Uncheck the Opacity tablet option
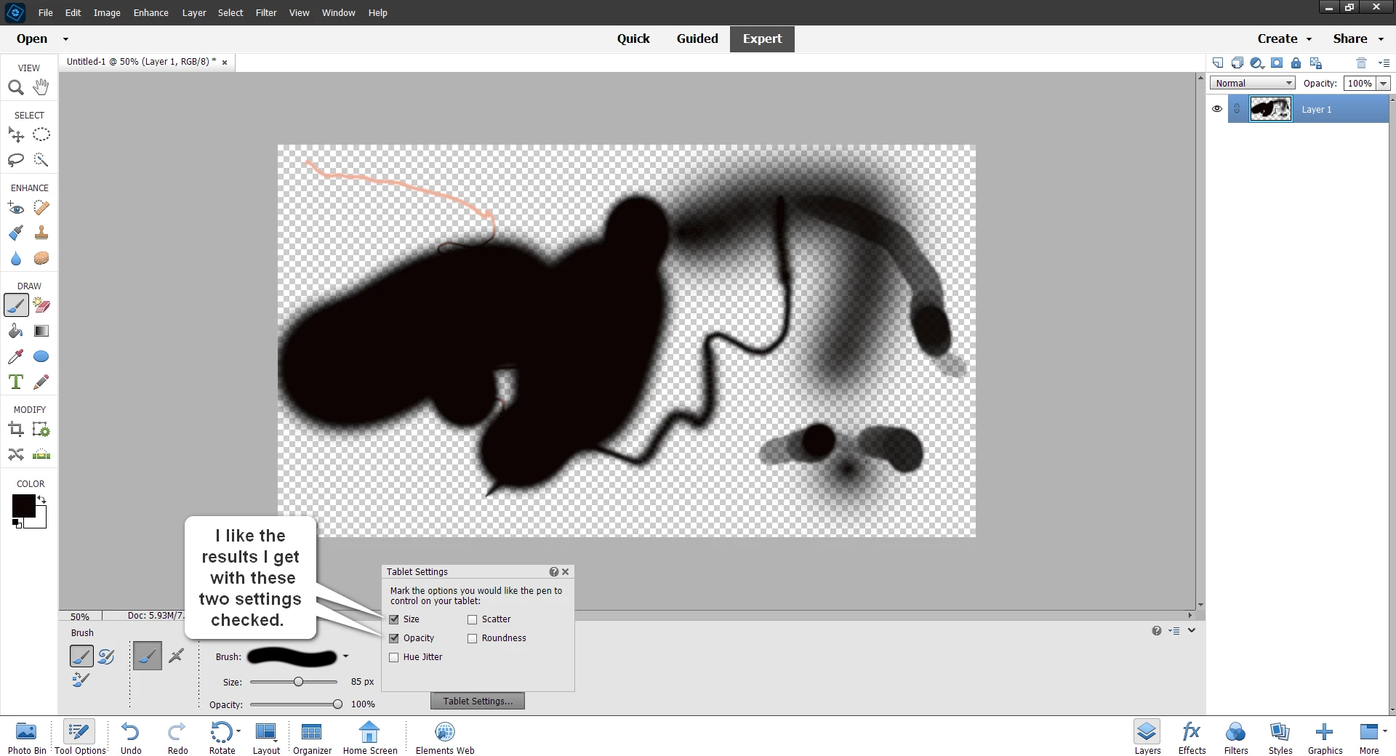This screenshot has width=1396, height=756. 394,638
